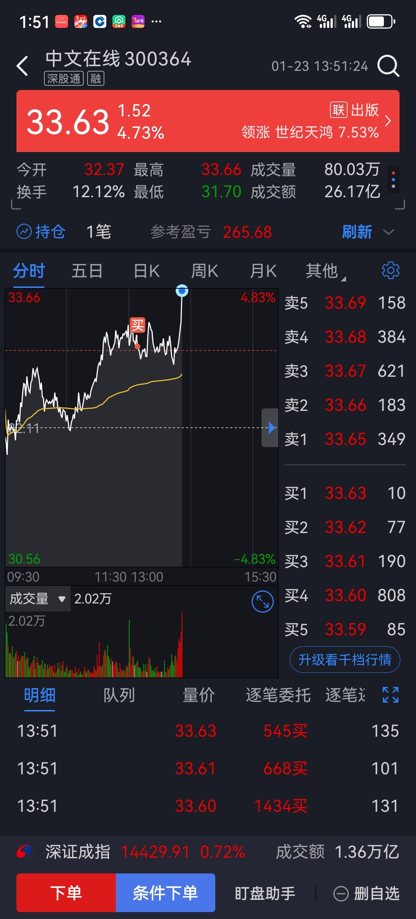The image size is (416, 919).
Task: Open 盯盘助手 monitoring assistant
Action: click(265, 893)
